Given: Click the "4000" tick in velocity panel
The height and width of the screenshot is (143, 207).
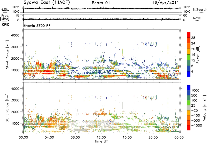Looking at the screenshot, I should (x=15, y=89).
